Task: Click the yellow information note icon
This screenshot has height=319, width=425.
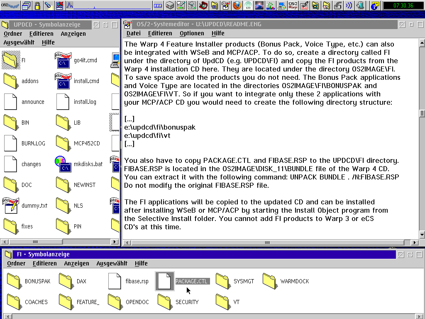Action: [375, 5]
